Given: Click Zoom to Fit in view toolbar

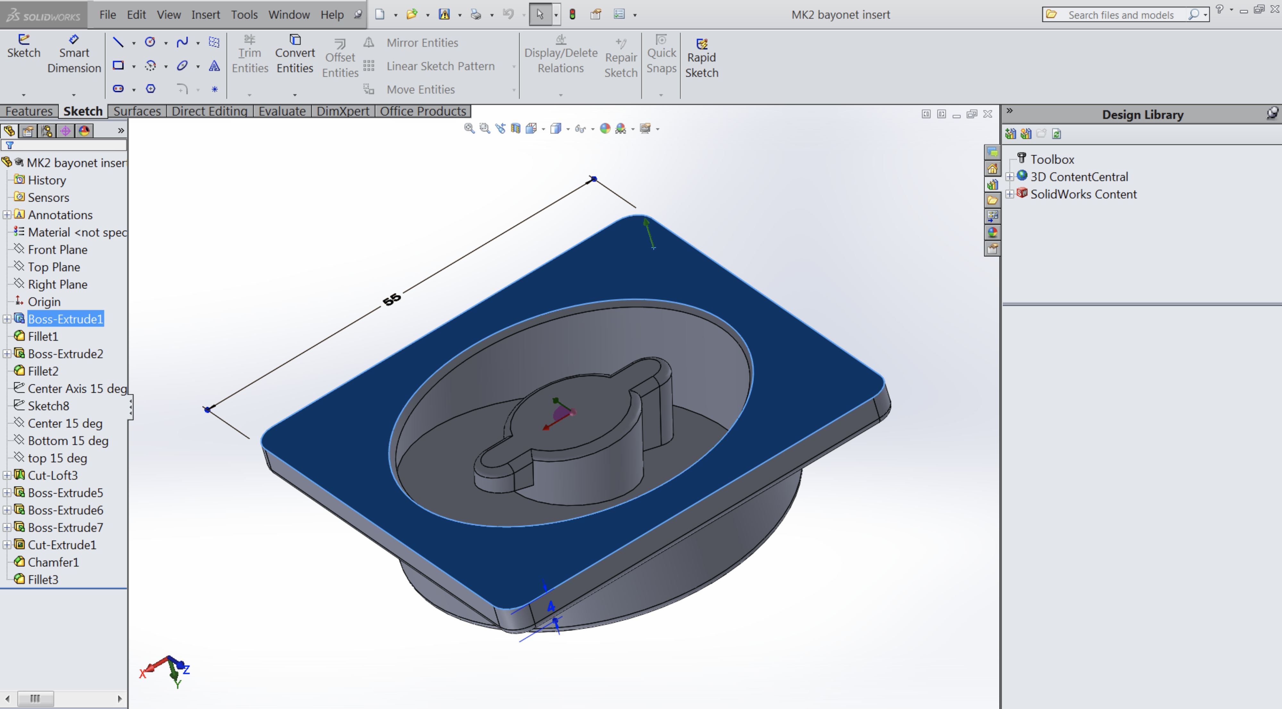Looking at the screenshot, I should click(x=469, y=128).
